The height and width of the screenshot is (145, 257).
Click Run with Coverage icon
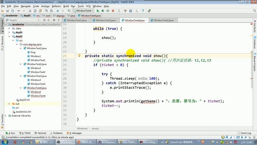pyautogui.click(x=108, y=11)
